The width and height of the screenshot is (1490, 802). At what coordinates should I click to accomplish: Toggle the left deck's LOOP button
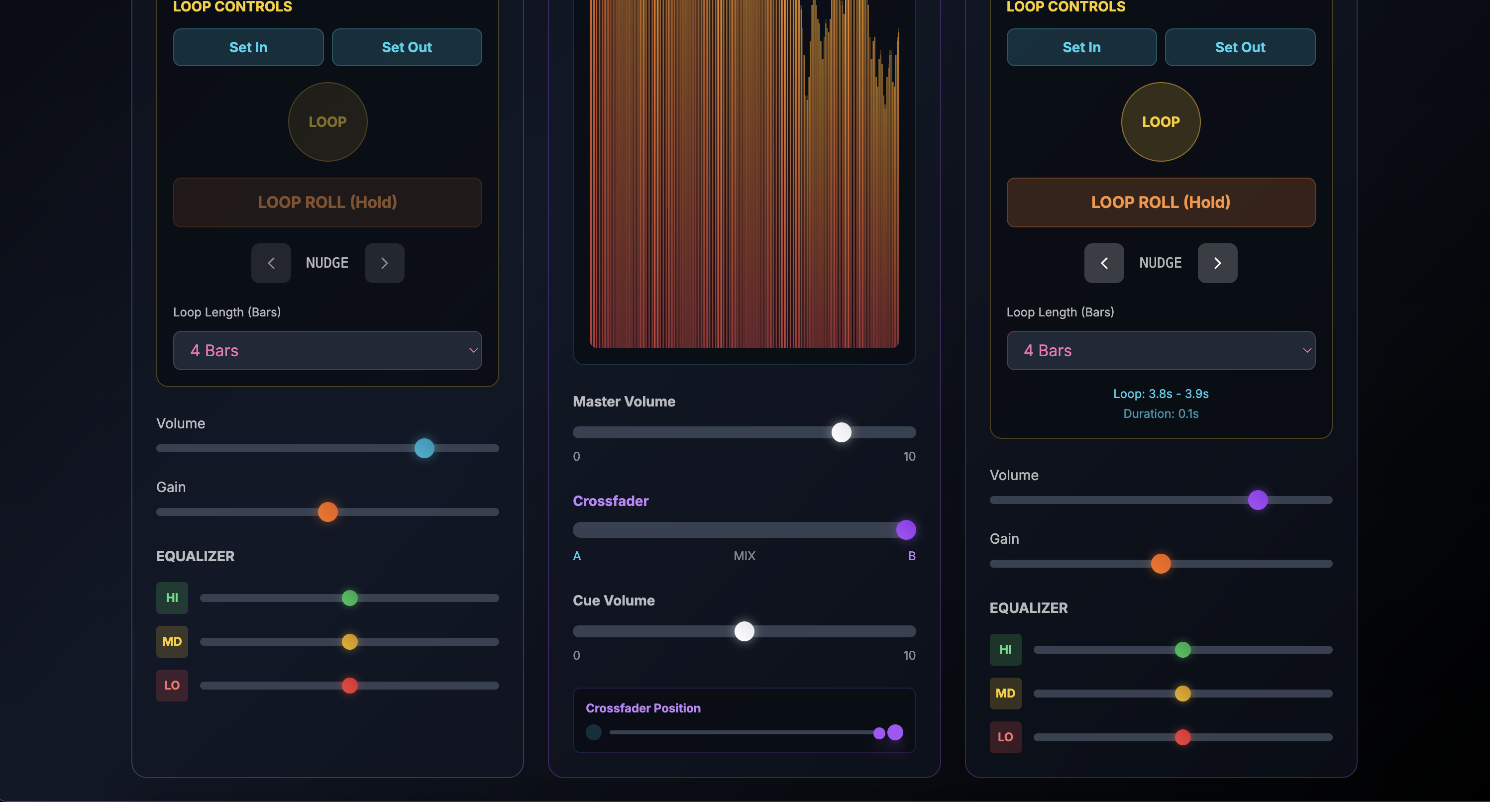[x=327, y=121]
